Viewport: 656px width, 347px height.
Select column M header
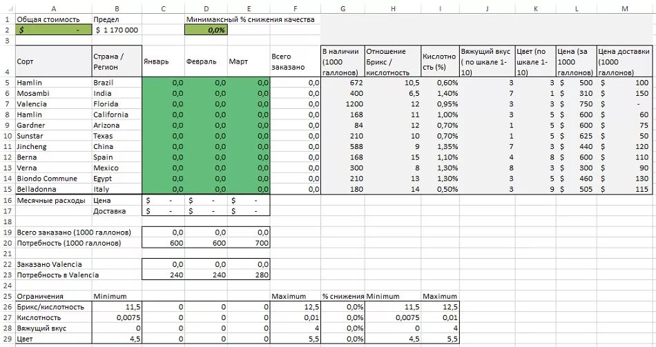click(625, 8)
